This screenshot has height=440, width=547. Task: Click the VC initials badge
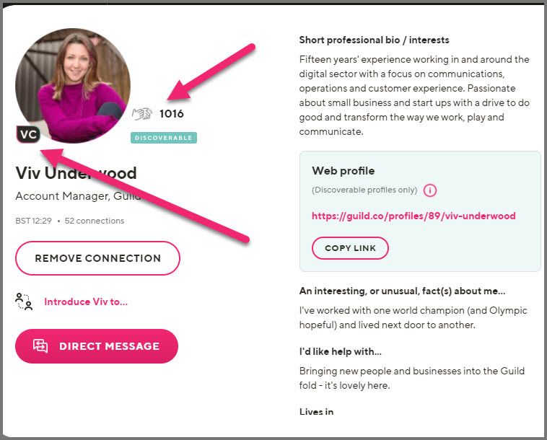coord(28,134)
